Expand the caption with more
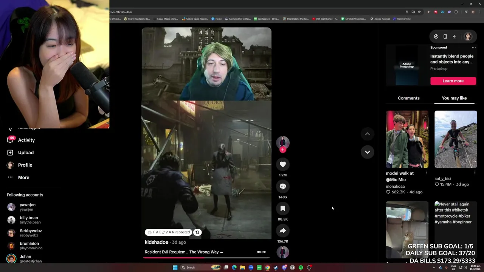Screen dimensions: 484x272 point(261,252)
